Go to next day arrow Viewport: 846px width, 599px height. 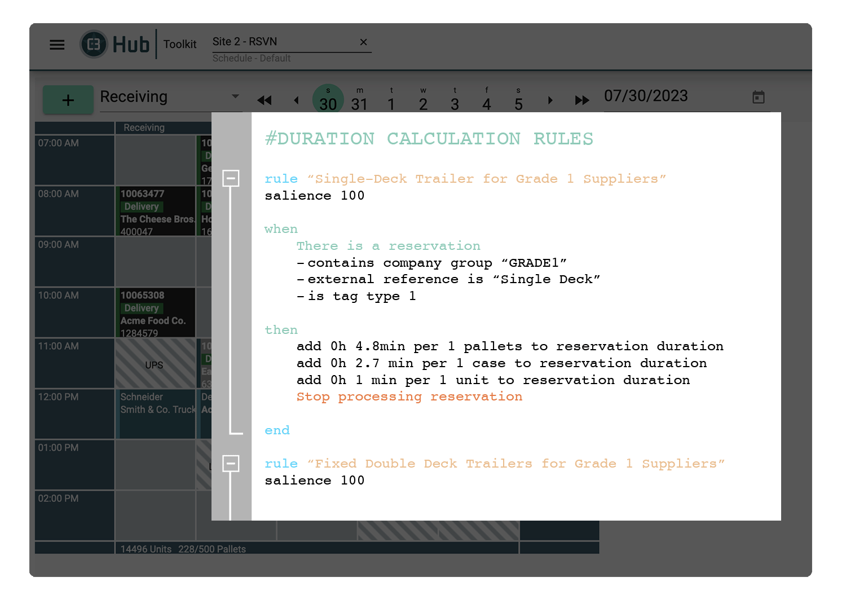[x=550, y=100]
